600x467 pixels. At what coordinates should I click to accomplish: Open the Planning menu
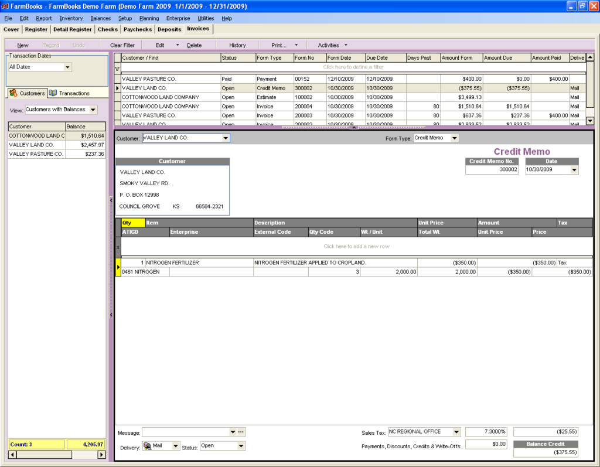click(149, 18)
